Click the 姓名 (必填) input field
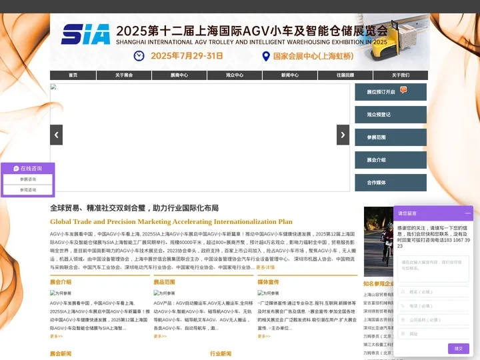 tap(433, 292)
